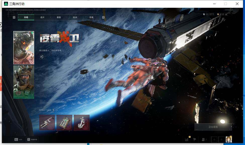Click the silver currency 10,377 balance
This screenshot has width=245, height=145.
208,14
